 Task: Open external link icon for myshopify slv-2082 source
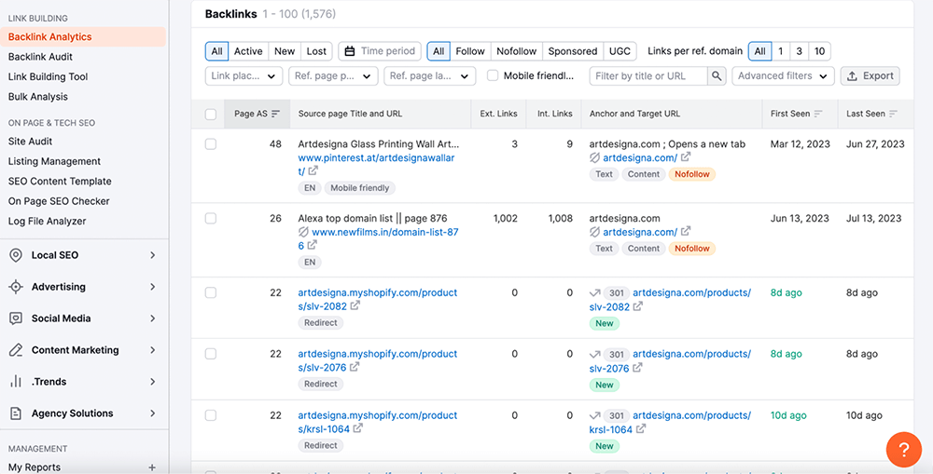pyautogui.click(x=355, y=305)
